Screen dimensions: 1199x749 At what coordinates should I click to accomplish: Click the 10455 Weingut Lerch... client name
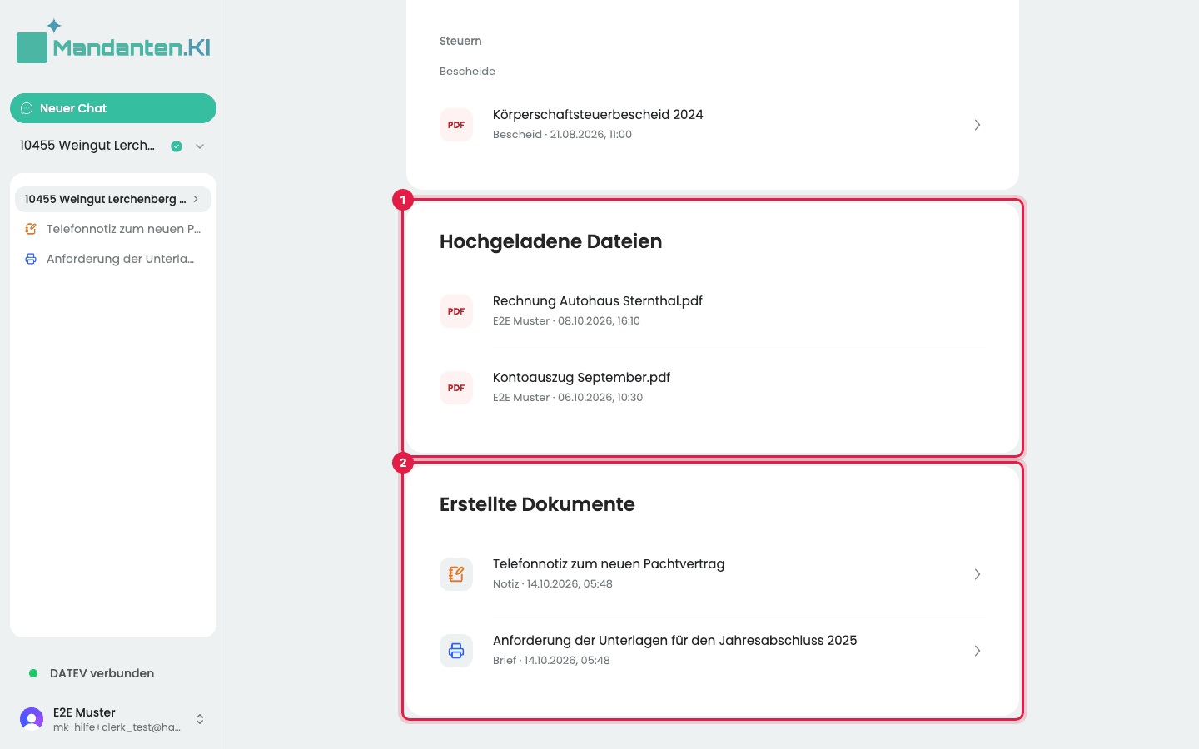pos(87,146)
